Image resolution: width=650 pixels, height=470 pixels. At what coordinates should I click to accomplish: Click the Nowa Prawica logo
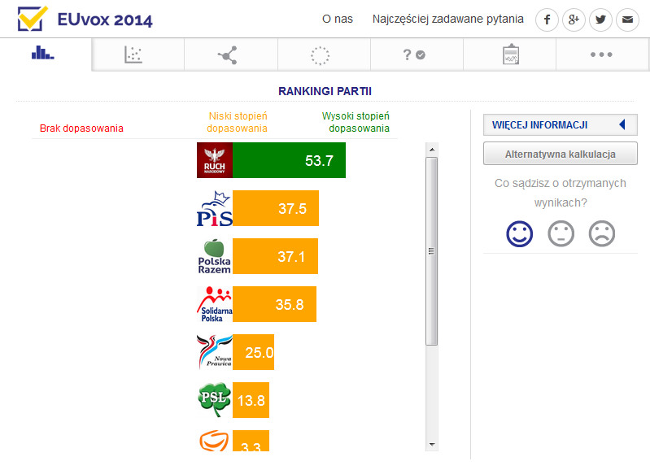tap(215, 352)
